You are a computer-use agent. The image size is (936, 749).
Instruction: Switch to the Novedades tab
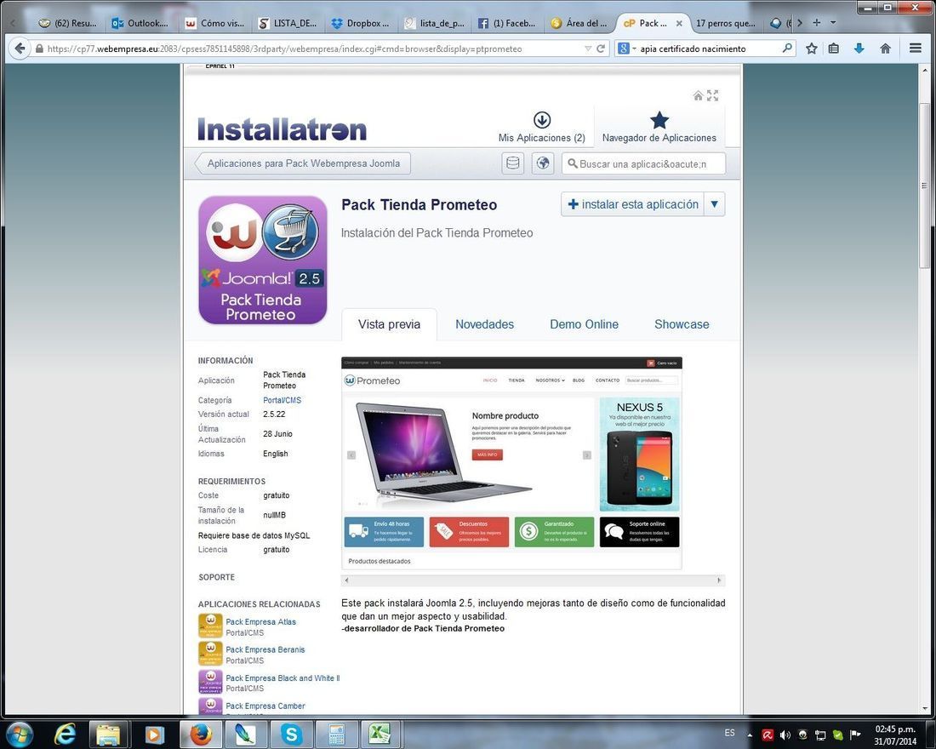(x=485, y=324)
